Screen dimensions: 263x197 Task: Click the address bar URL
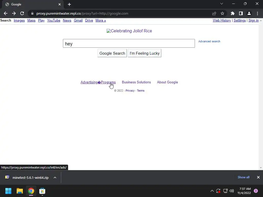[82, 13]
